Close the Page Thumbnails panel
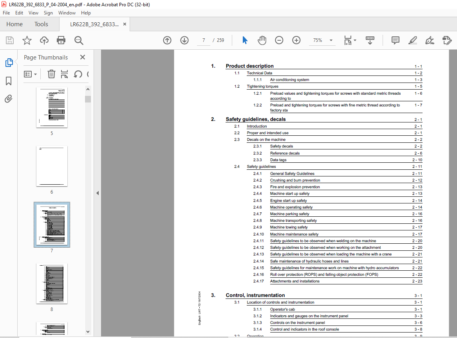This screenshot has width=457, height=338. 83,57
